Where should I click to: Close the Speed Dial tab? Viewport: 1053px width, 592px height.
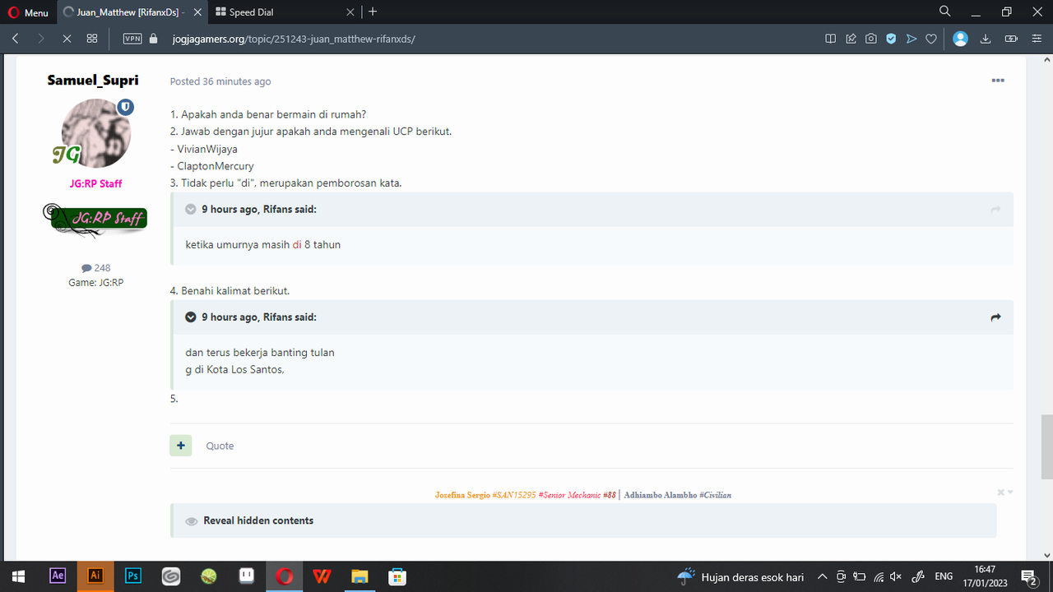coord(350,12)
